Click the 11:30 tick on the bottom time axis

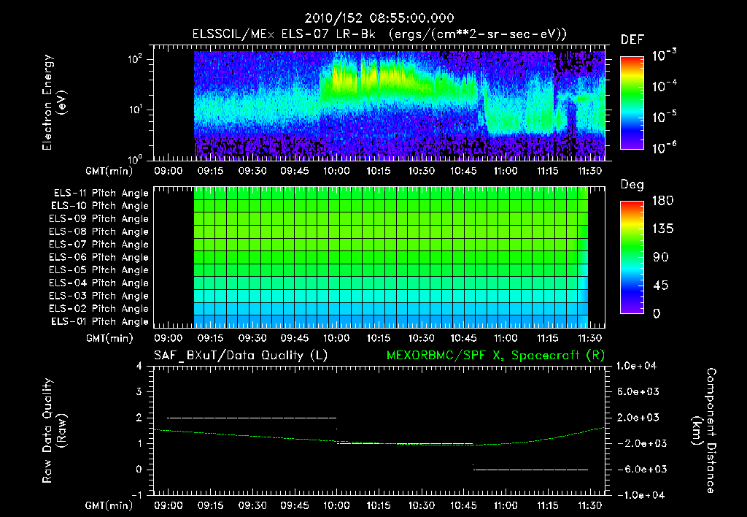click(x=589, y=505)
